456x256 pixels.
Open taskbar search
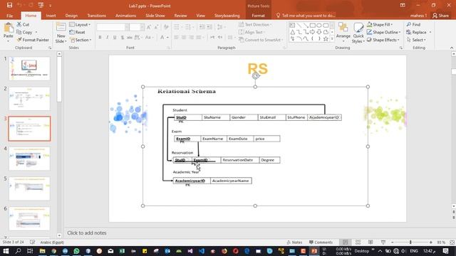pyautogui.click(x=18, y=251)
